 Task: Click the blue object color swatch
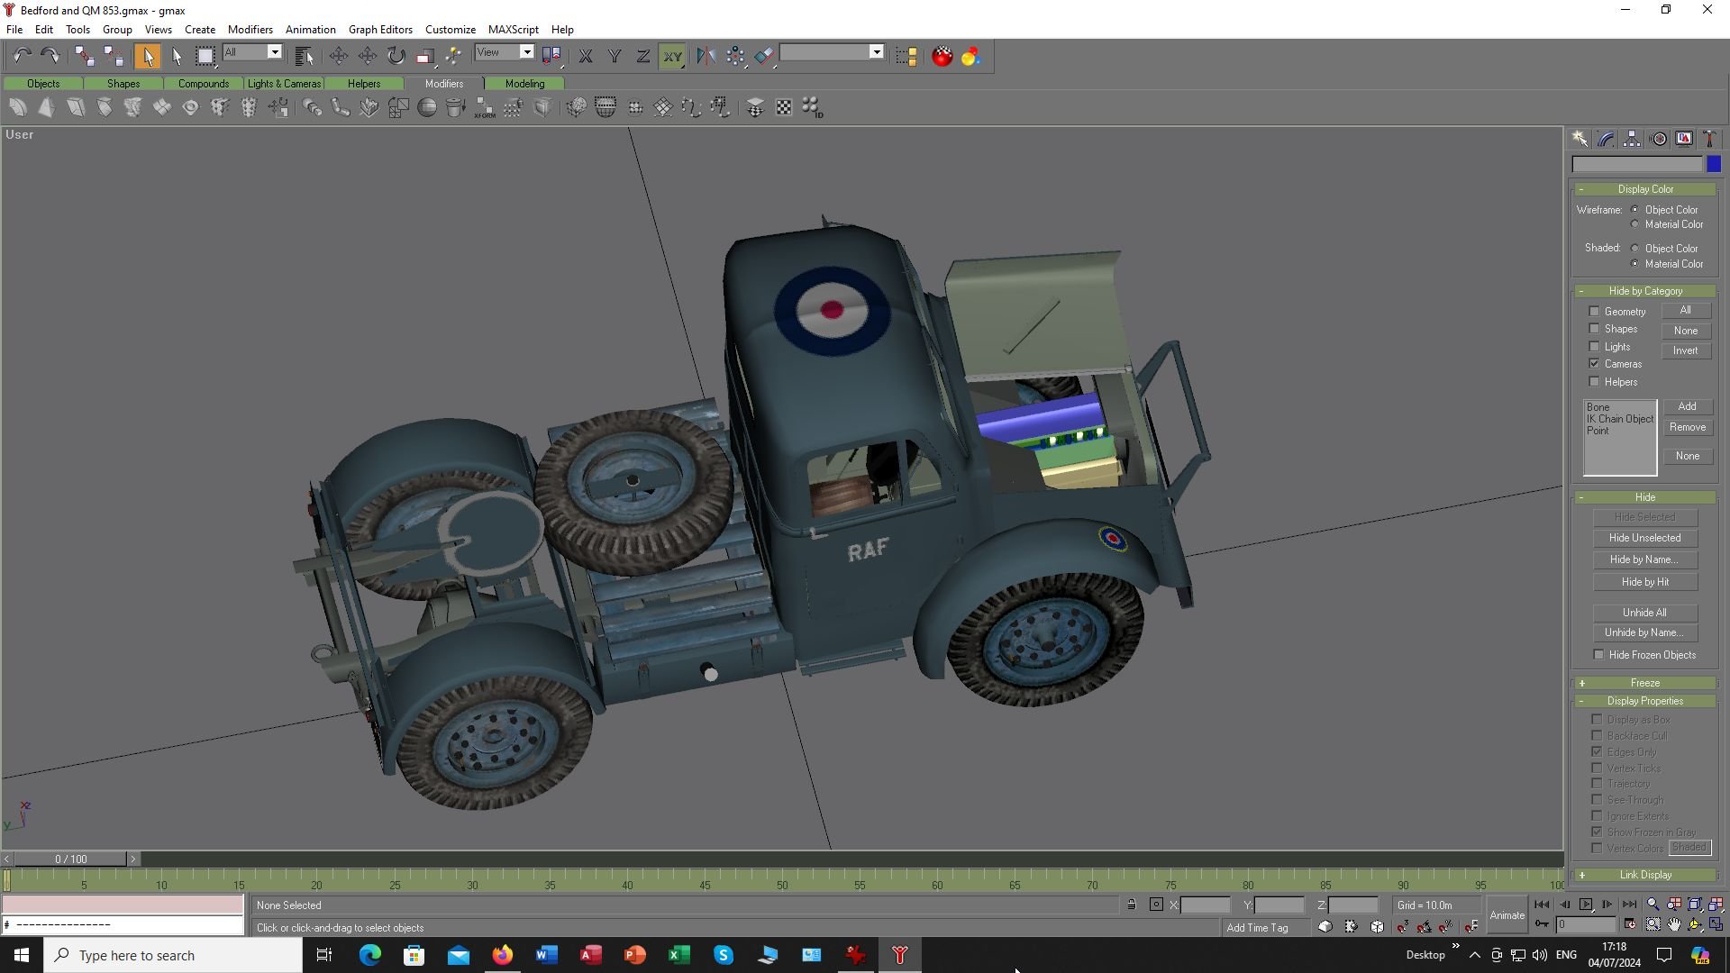click(1713, 164)
